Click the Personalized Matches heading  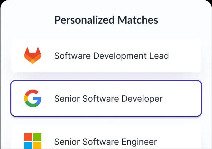point(106,20)
